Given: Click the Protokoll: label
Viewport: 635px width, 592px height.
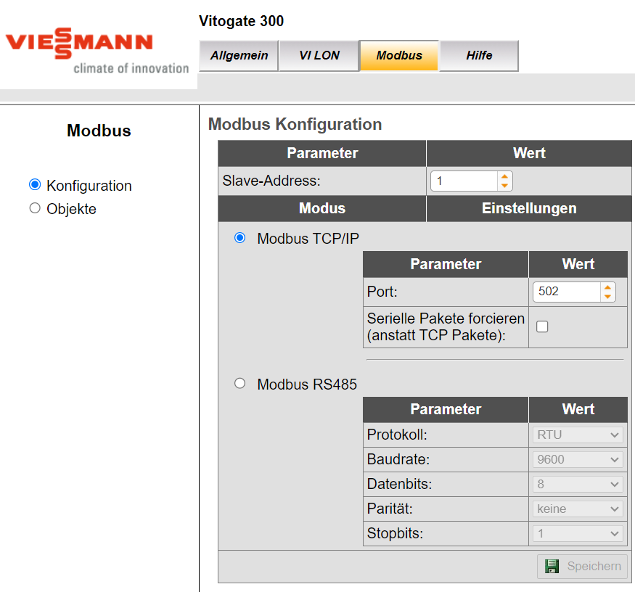Looking at the screenshot, I should point(397,435).
